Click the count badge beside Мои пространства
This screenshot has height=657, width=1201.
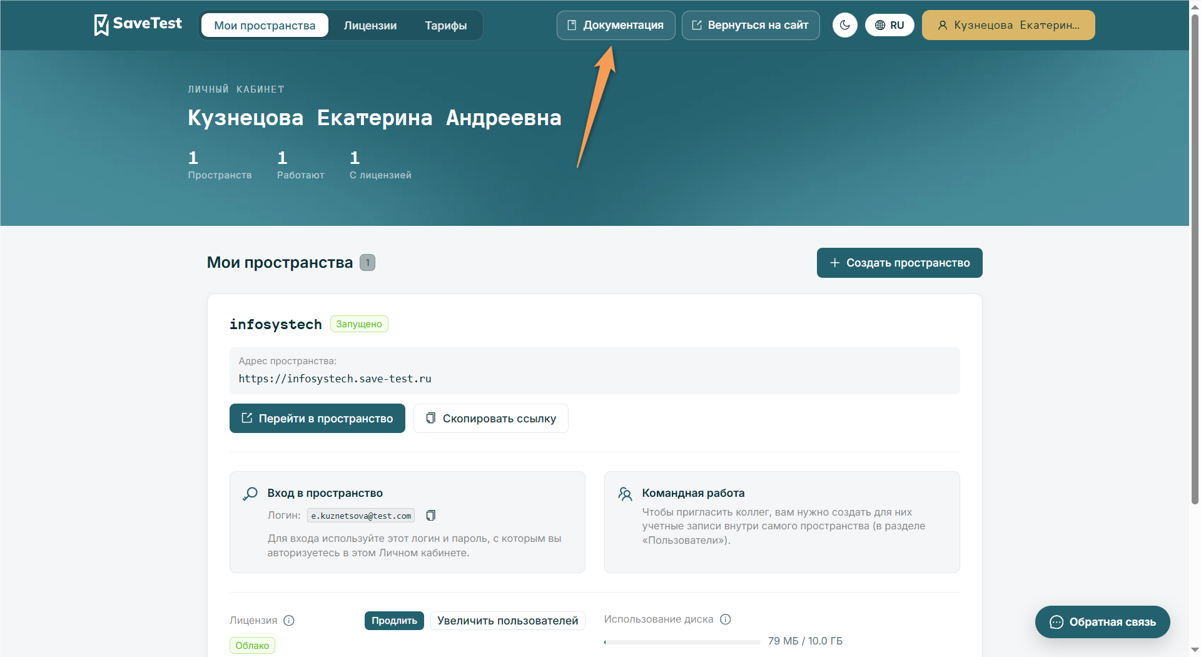[367, 263]
